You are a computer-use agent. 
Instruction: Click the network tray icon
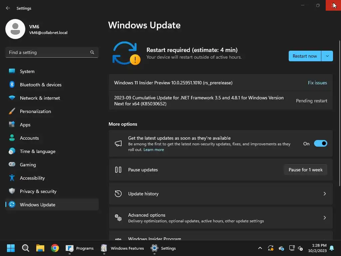pyautogui.click(x=292, y=248)
